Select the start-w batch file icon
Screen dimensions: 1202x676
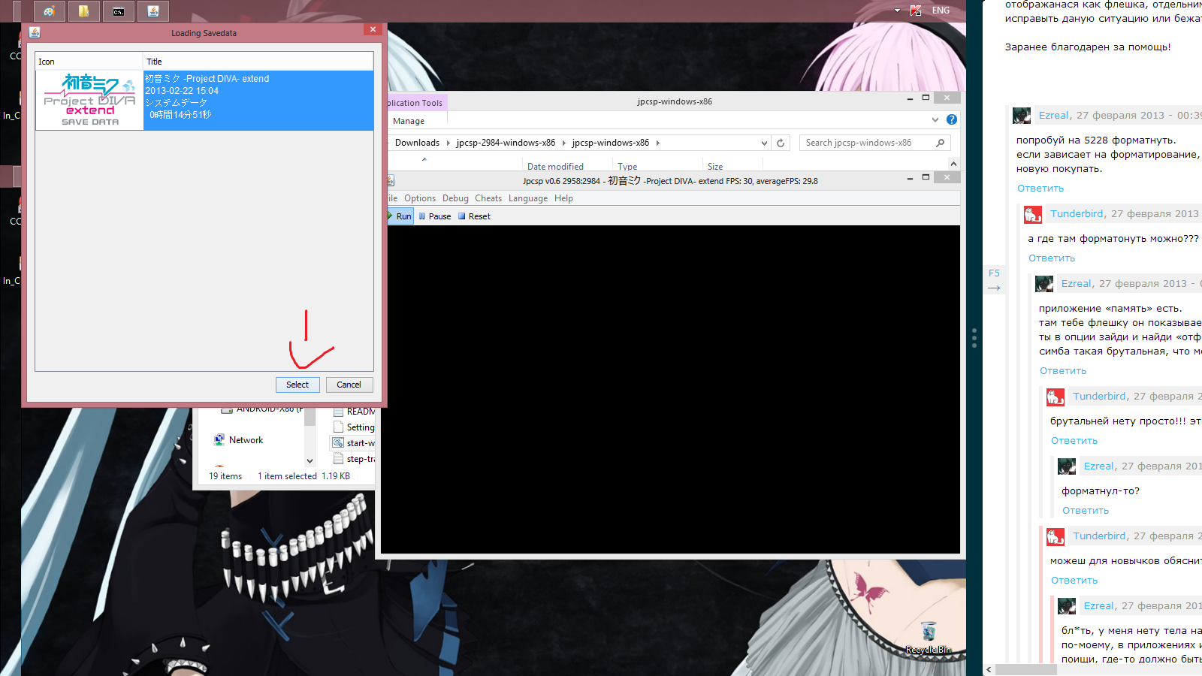[338, 442]
